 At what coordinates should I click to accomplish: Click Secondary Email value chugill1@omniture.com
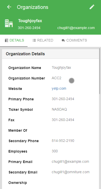[70, 172]
